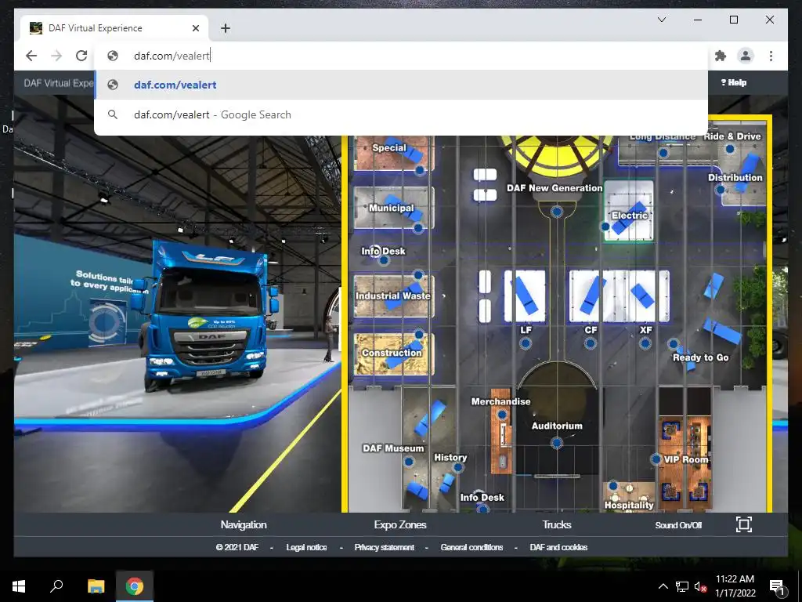Jump to Special zone map marker
This screenshot has height=602, width=802.
[420, 170]
